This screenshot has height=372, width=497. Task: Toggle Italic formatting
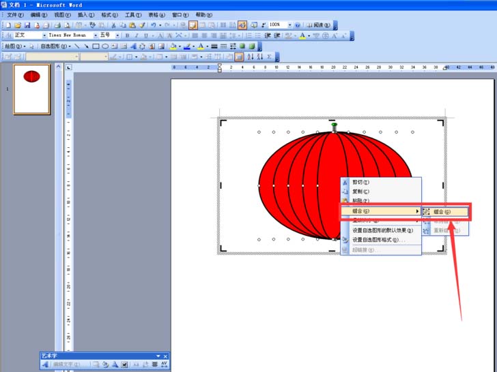[137, 35]
